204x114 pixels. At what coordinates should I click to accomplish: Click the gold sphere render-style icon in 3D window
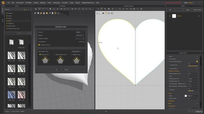click(55, 13)
